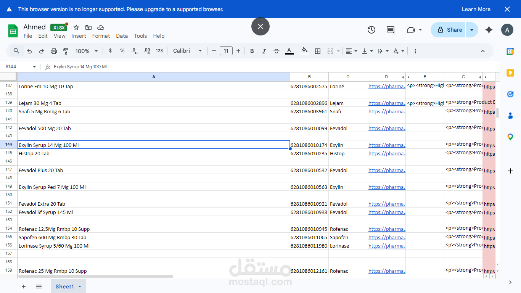Open version history
Screen dimensions: 521x293
pyautogui.click(x=371, y=30)
